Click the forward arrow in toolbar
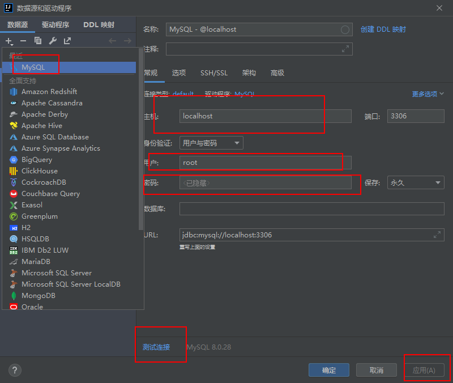Screen dimensions: 453x383 click(x=127, y=41)
